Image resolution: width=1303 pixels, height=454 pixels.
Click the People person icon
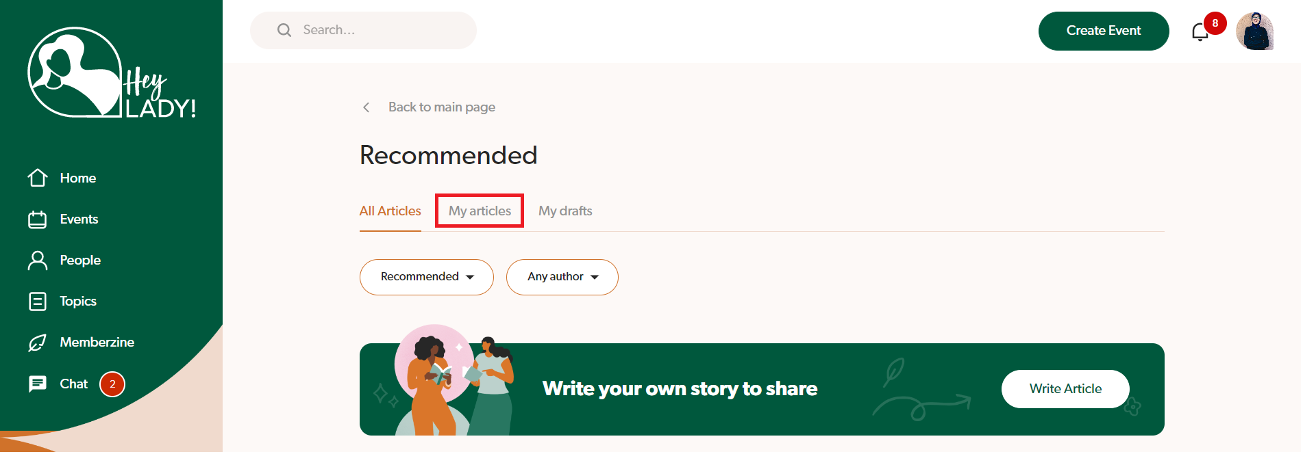[38, 261]
